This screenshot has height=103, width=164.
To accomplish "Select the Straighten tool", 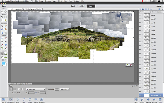I will [x=5, y=57].
